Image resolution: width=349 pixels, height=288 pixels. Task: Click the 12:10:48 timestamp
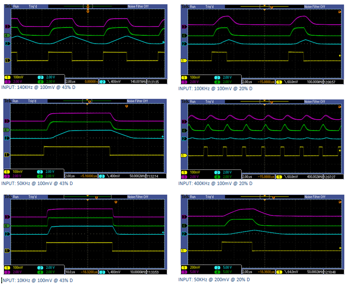click(x=330, y=272)
